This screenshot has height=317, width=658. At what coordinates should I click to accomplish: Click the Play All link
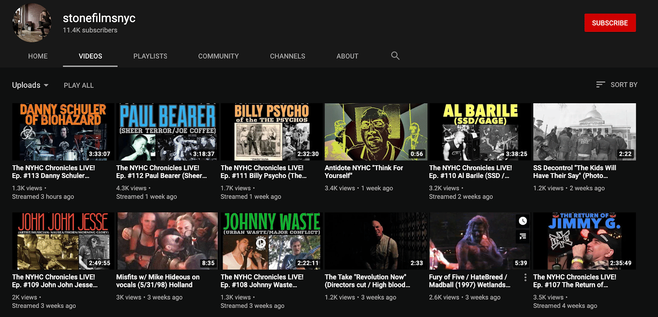click(x=79, y=86)
